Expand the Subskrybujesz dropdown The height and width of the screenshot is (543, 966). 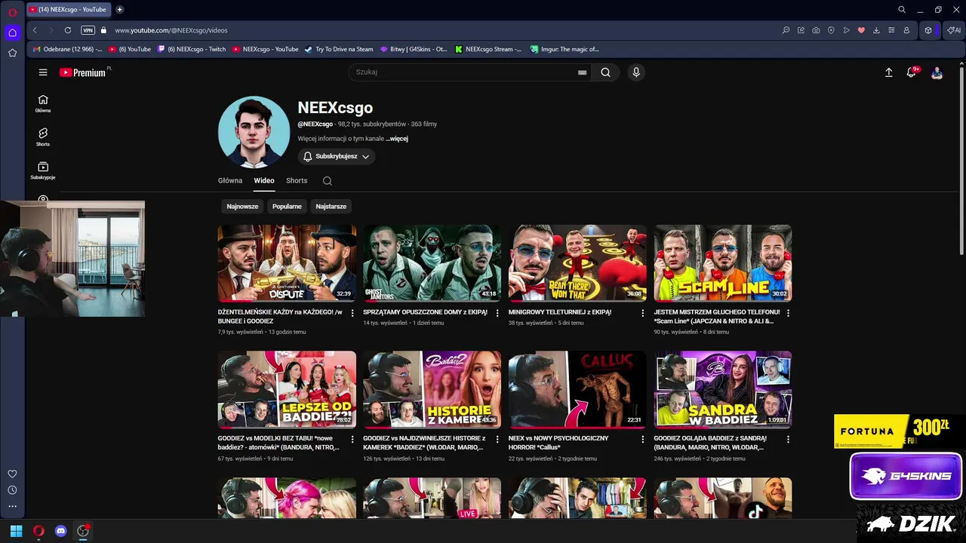tap(336, 156)
